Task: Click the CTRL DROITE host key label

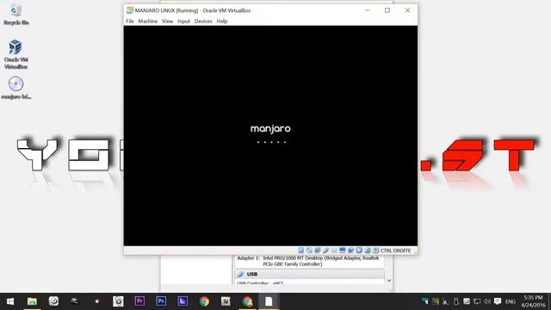Action: click(x=395, y=251)
